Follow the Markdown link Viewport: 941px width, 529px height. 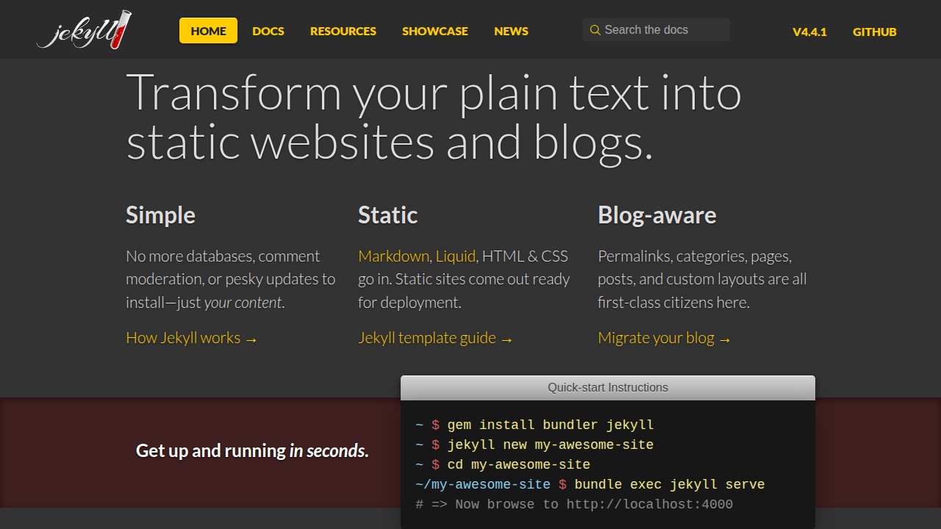[x=393, y=256]
